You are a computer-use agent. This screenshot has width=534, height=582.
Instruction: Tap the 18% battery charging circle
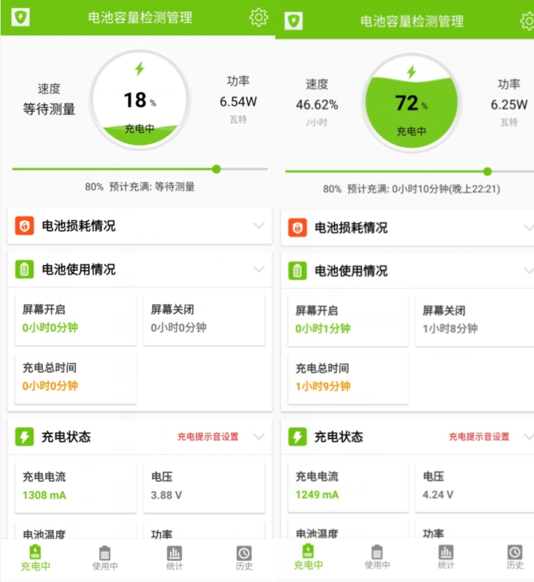tap(139, 100)
